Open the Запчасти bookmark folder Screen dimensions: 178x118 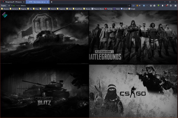14,9
